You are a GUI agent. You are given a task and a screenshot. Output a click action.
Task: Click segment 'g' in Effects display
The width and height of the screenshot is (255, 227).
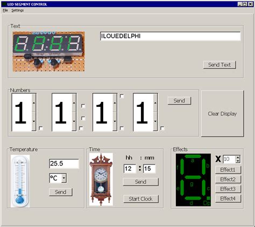[x=193, y=177]
